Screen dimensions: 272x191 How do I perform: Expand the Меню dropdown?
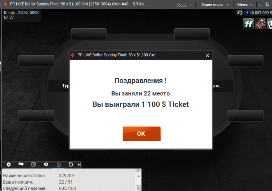coord(245,5)
